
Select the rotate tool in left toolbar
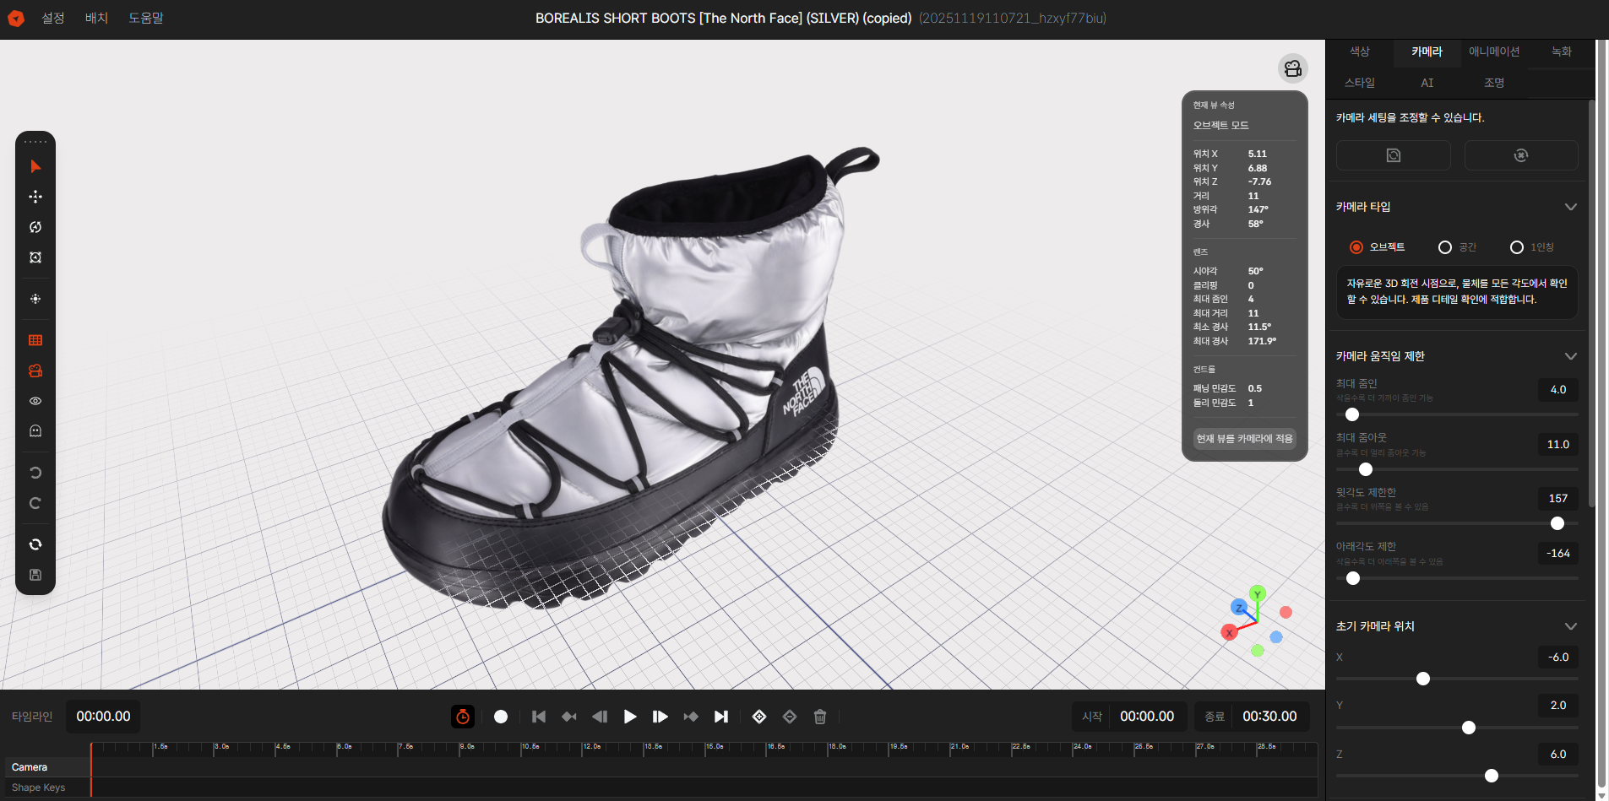click(35, 226)
